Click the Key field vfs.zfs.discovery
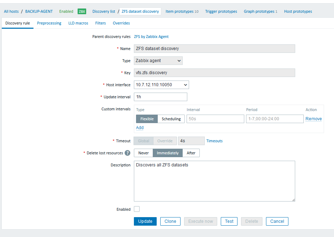Viewport: 334px width, 237px height. [x=214, y=73]
